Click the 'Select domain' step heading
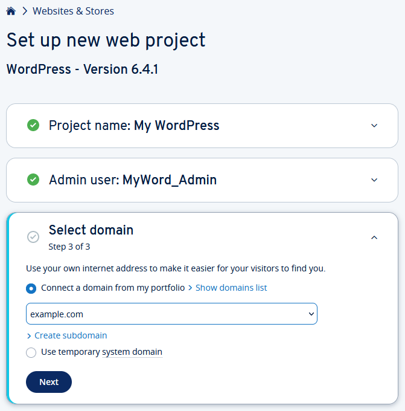The height and width of the screenshot is (411, 405). tap(91, 230)
